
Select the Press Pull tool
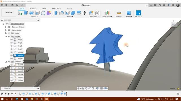[56, 13]
